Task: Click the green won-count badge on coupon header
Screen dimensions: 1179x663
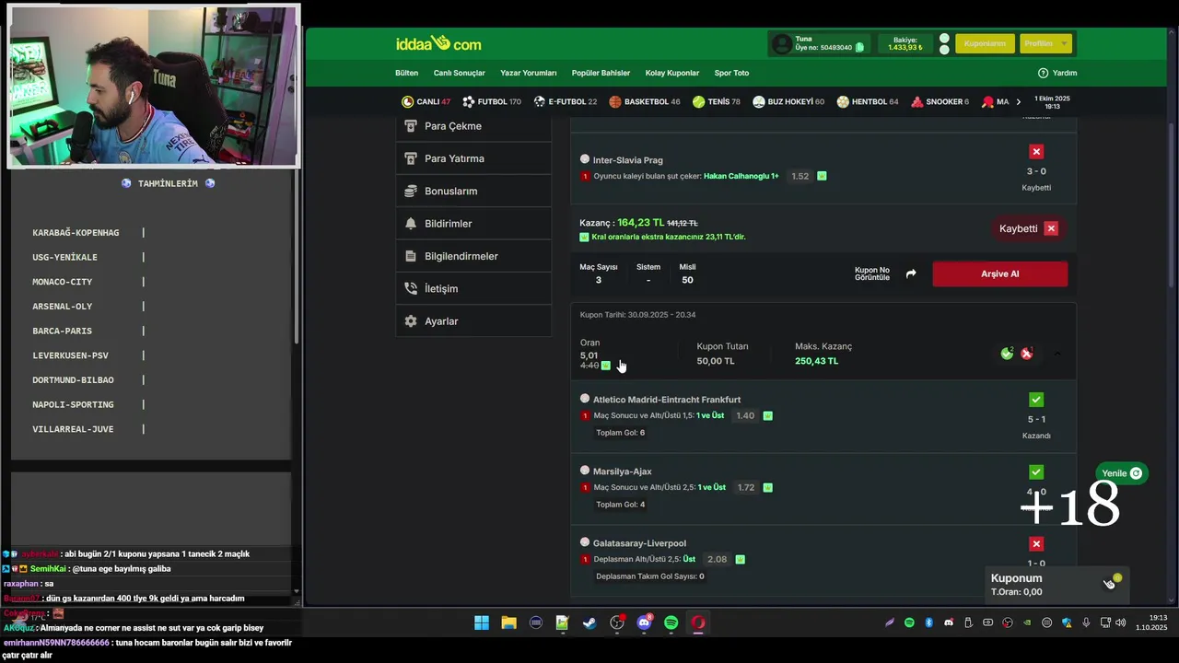Action: [1007, 354]
